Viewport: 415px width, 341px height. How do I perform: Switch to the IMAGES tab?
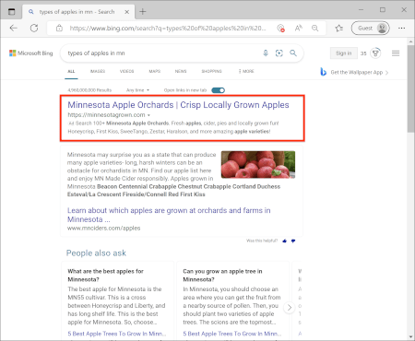98,71
